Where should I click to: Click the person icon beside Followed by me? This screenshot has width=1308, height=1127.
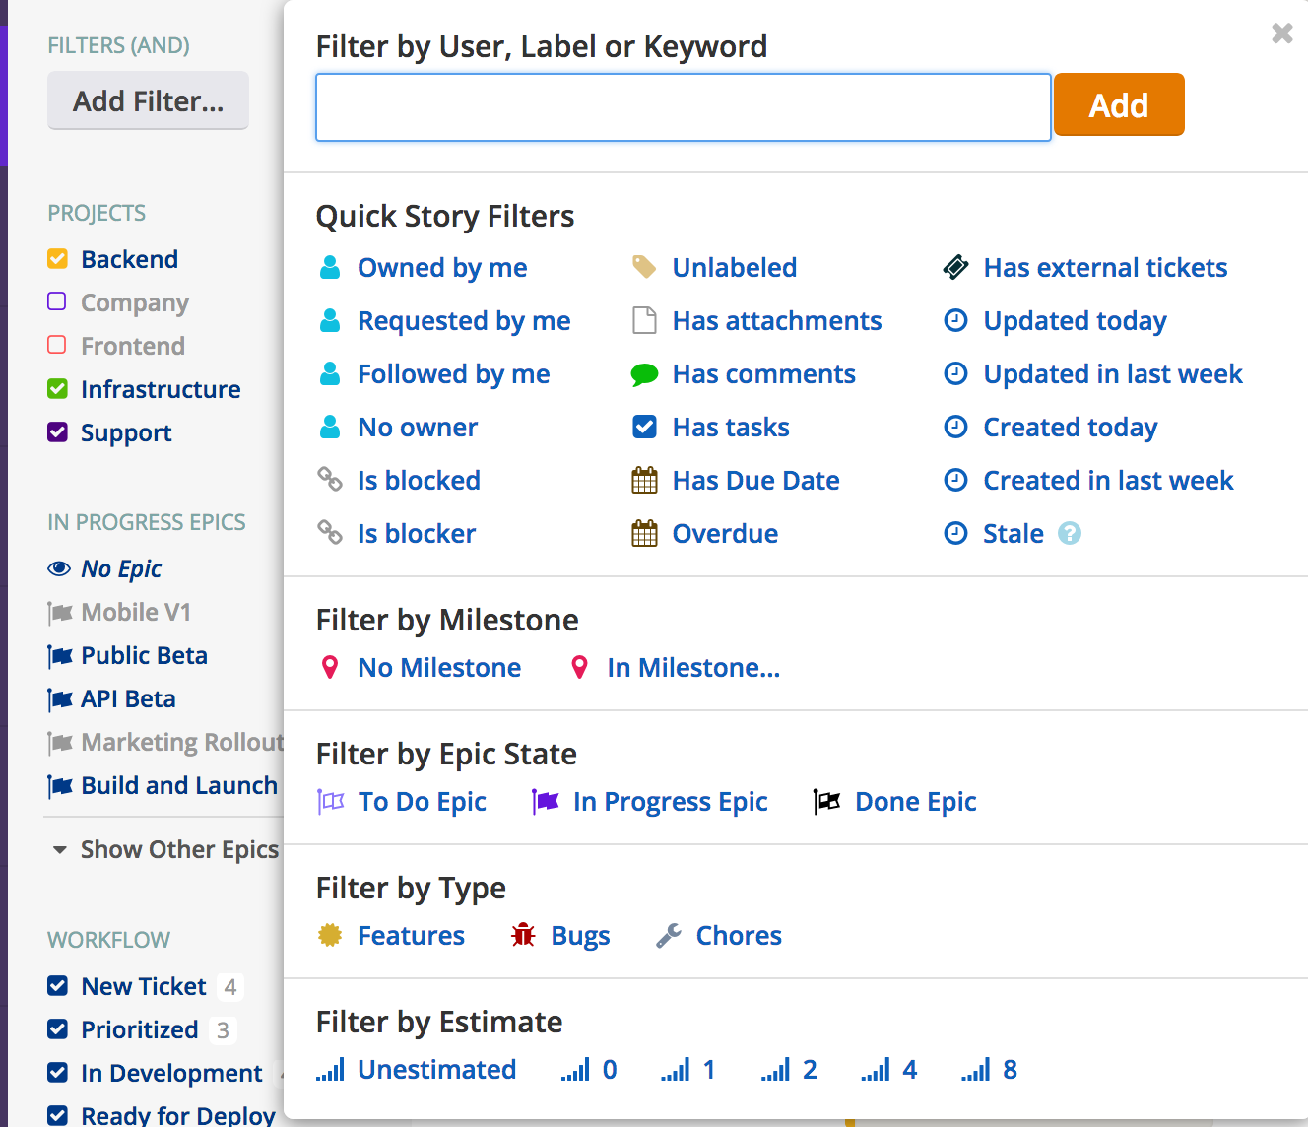click(330, 373)
